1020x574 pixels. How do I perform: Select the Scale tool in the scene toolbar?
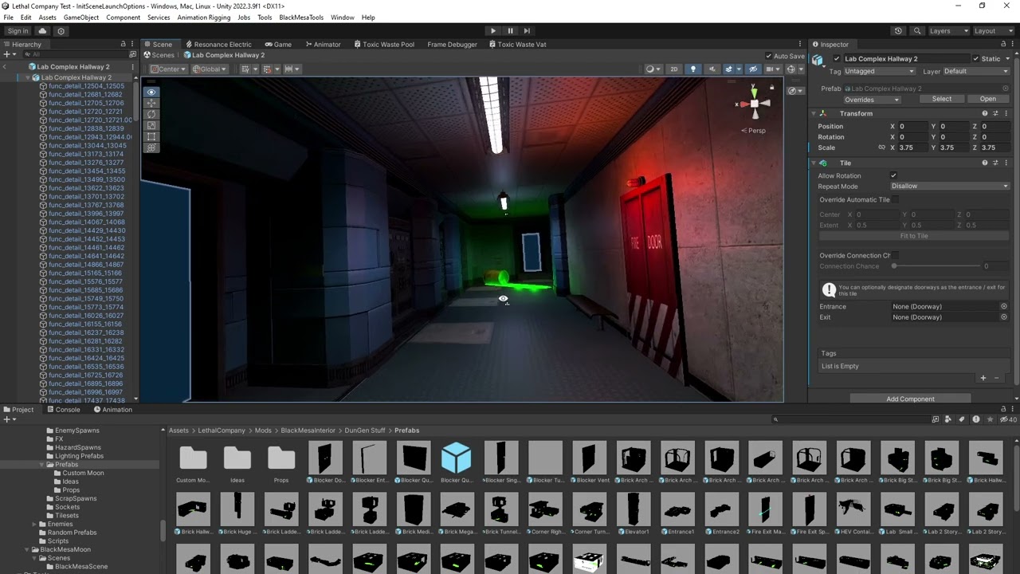(151, 126)
